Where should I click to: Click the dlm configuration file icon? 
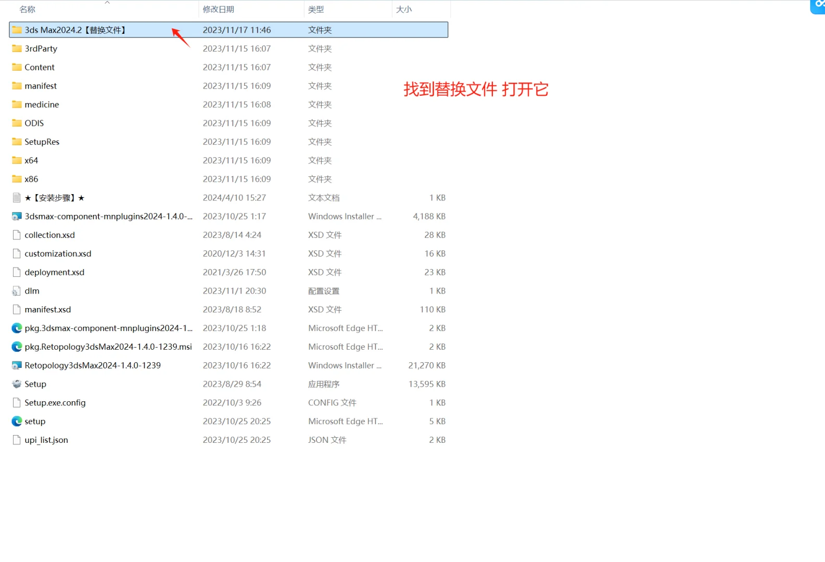tap(17, 291)
